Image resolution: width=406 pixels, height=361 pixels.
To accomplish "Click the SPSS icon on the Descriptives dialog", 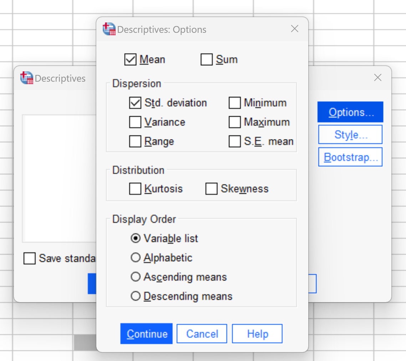I will 26,78.
